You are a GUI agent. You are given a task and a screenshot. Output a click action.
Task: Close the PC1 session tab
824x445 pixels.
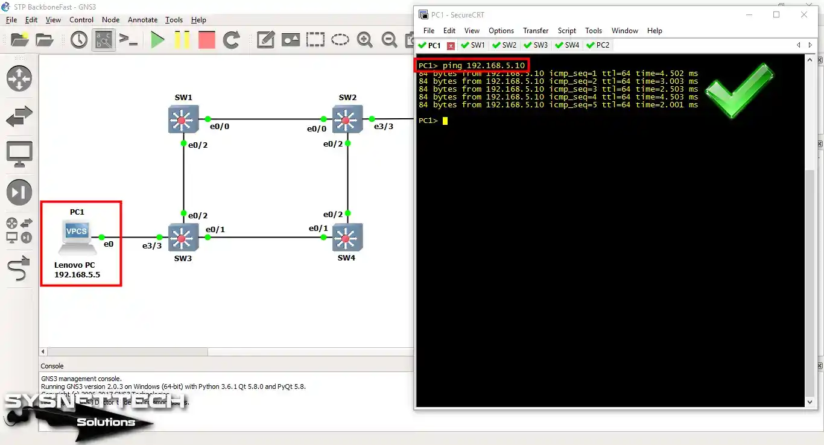pyautogui.click(x=451, y=46)
